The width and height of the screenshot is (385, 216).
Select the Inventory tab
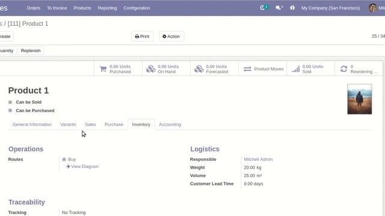click(x=141, y=124)
